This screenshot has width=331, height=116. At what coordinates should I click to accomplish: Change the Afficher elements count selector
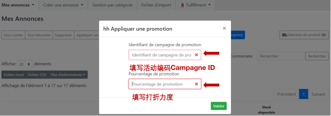point(25,64)
